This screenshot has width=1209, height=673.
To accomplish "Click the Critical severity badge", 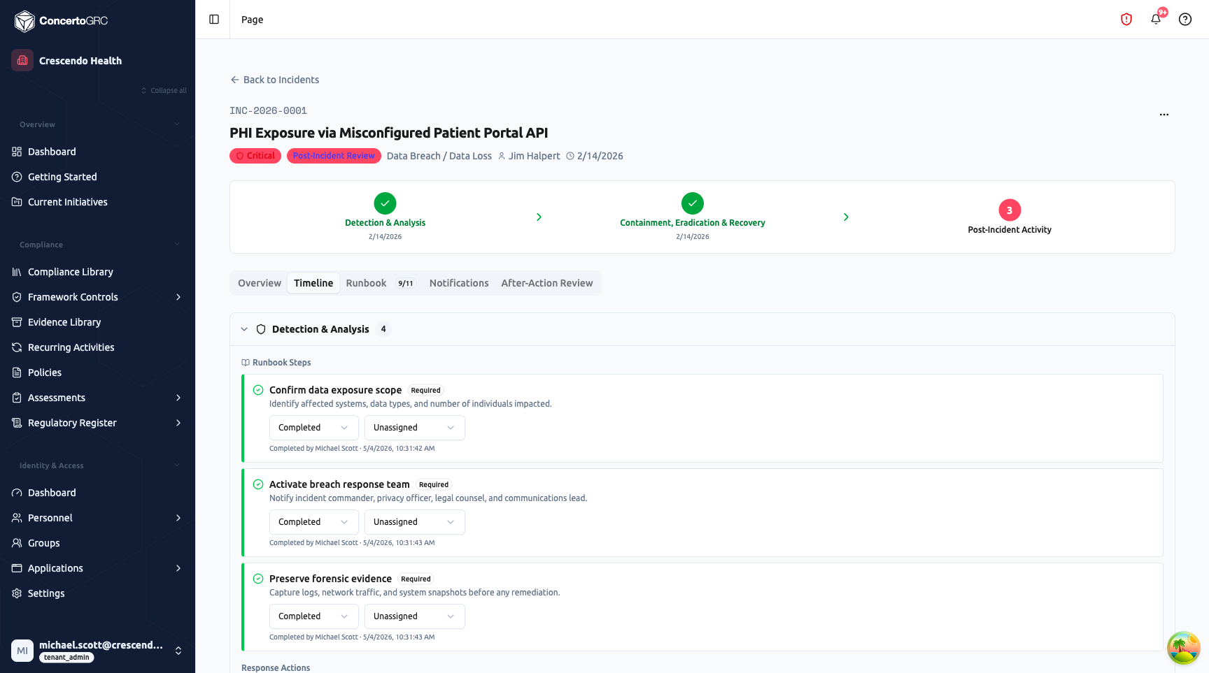I will coord(255,156).
